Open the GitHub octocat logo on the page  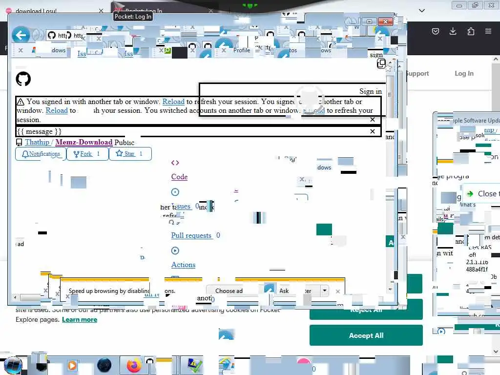point(23,79)
